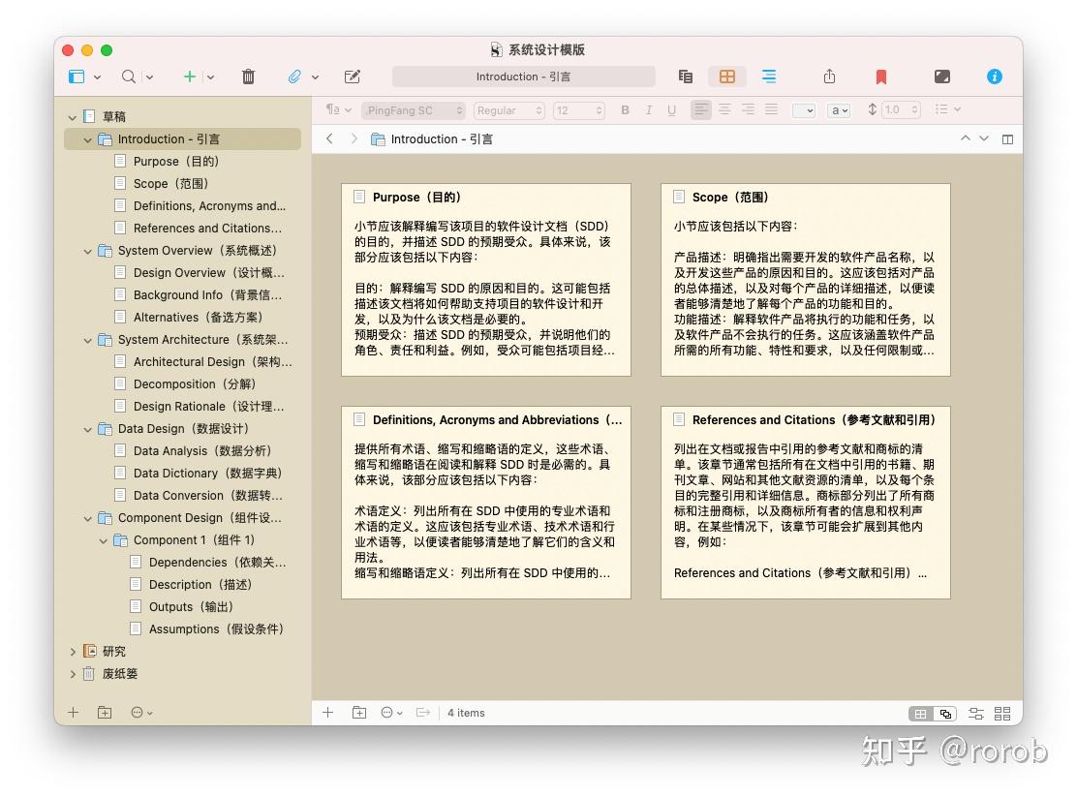Switch to Outliner view mode icon
1077x797 pixels.
[769, 77]
